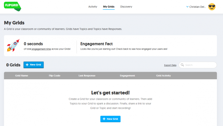Viewport: 223px width, 126px height.
Task: Sort by Engagement column header
Action: click(127, 76)
